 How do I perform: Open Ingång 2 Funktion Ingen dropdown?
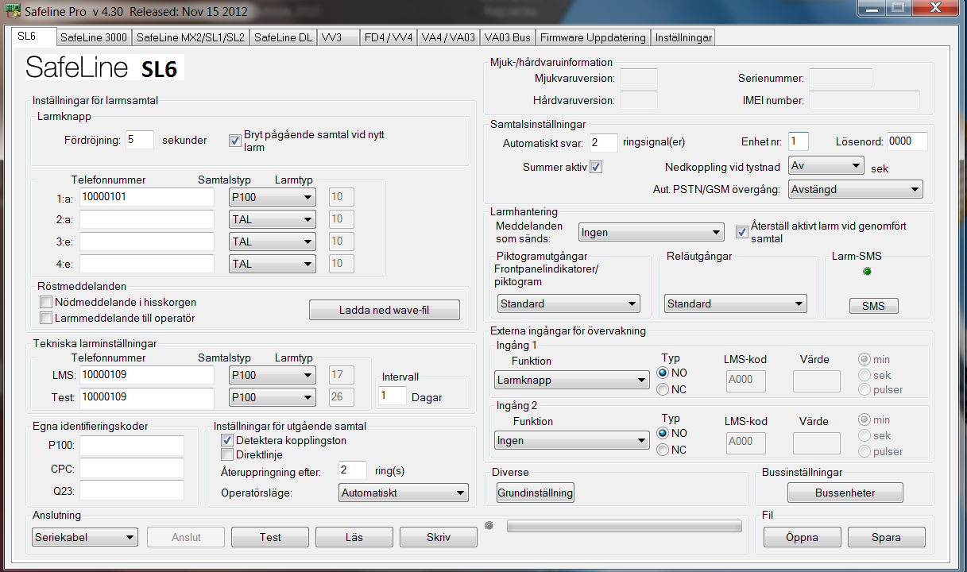[571, 440]
